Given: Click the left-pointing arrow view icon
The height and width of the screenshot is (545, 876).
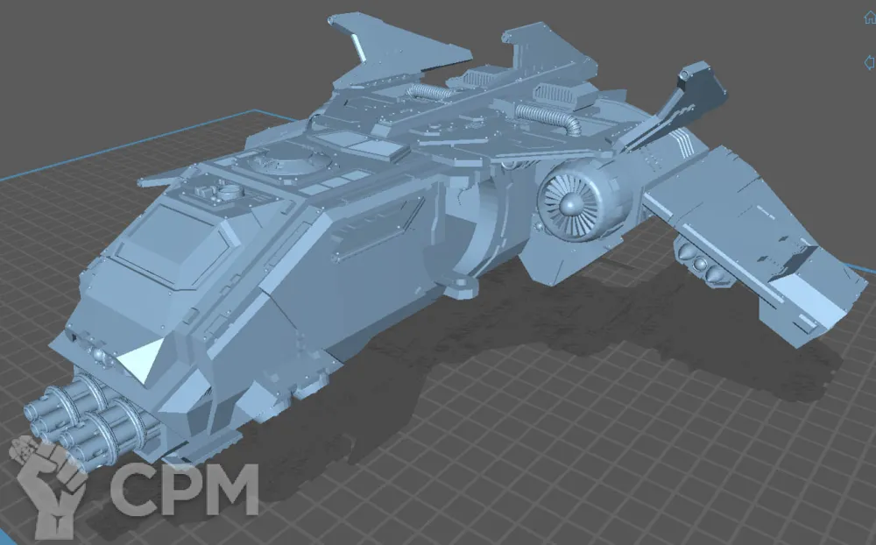Looking at the screenshot, I should pos(869,61).
